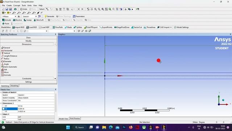The height and width of the screenshot is (131, 232).
Task: Expand the Settings toolbox section
Action: (28, 82)
